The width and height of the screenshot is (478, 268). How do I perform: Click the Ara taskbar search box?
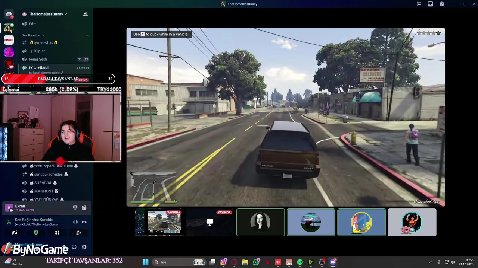click(179, 262)
